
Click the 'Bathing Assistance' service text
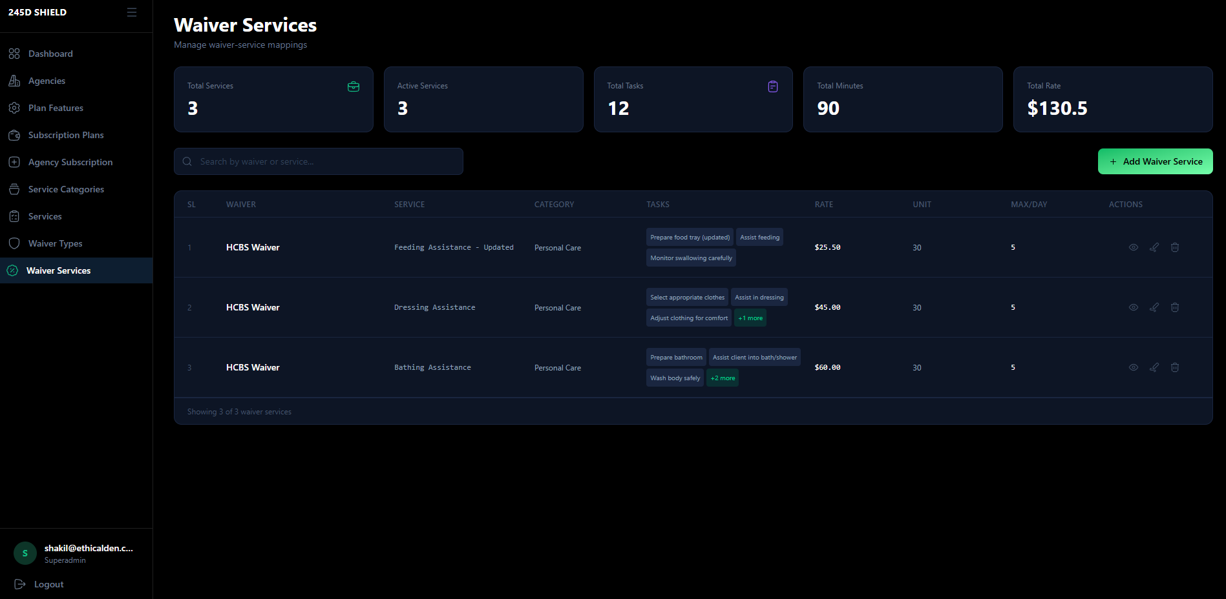[x=432, y=367]
